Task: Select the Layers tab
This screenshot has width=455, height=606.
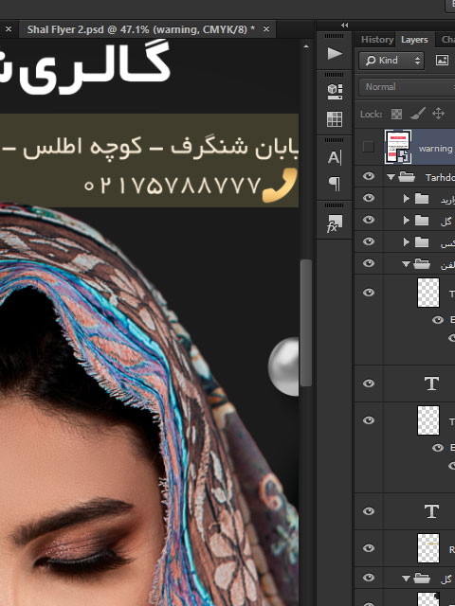Action: coord(414,40)
